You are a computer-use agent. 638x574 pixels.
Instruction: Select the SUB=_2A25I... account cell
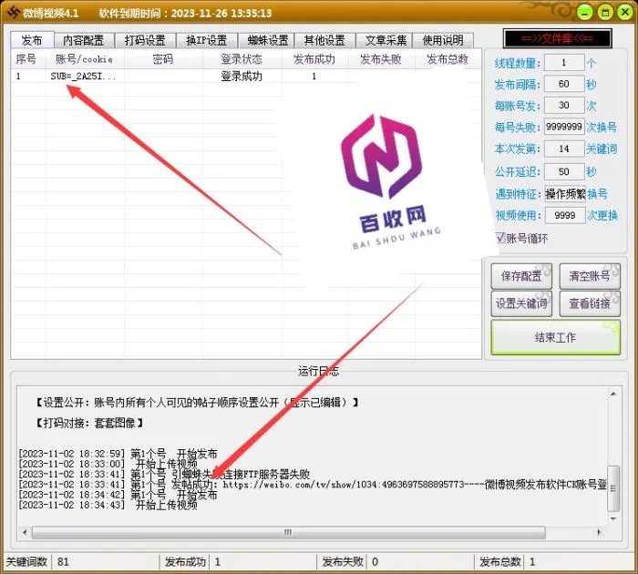pos(84,76)
